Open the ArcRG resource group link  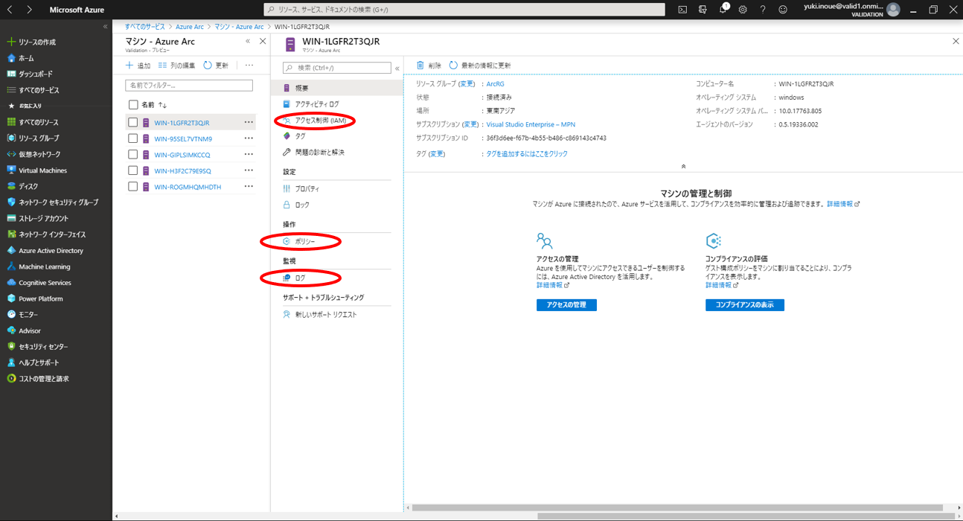[495, 84]
